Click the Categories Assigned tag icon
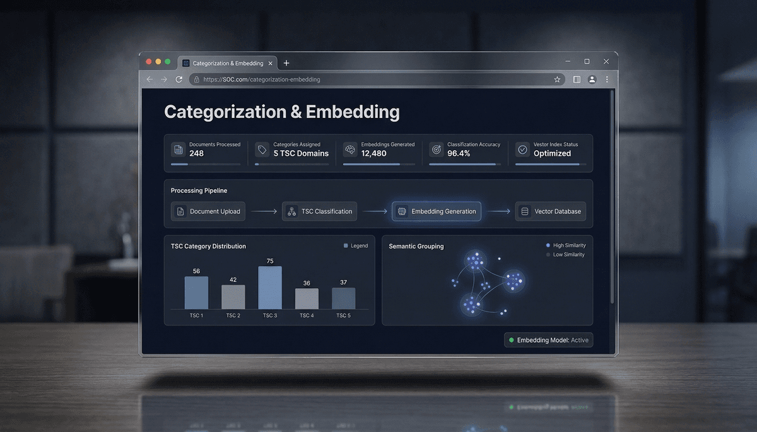Screen dimensions: 757x432 (x=262, y=150)
